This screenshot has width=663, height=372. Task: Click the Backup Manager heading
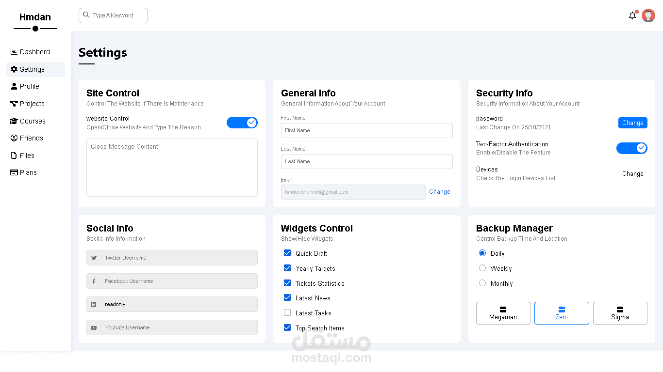click(514, 228)
